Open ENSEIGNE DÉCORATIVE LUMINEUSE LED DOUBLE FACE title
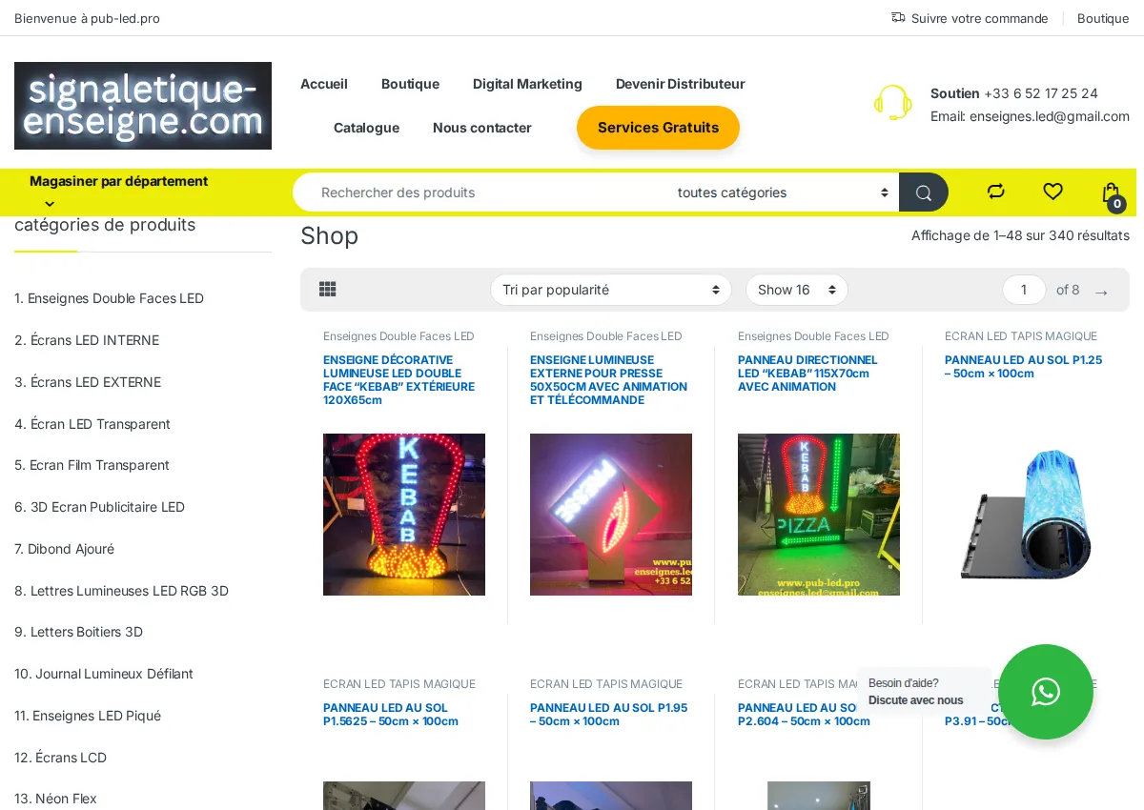Screen dimensions: 1144x810 (398, 380)
